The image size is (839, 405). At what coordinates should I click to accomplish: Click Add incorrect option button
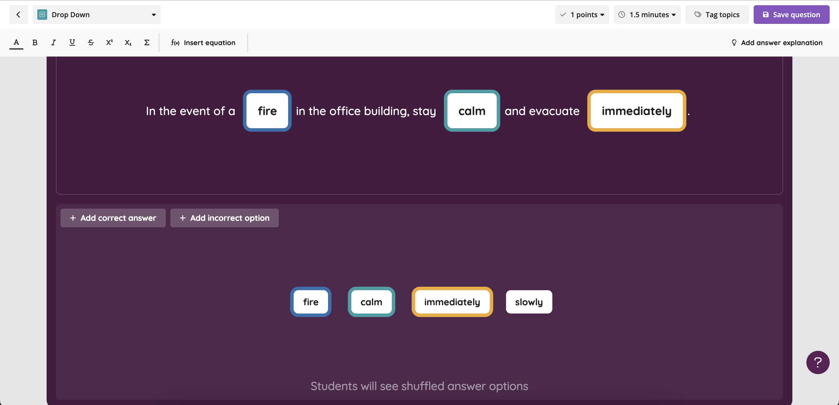225,218
